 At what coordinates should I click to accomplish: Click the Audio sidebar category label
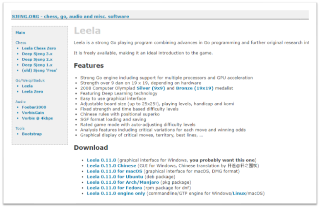pos(21,102)
